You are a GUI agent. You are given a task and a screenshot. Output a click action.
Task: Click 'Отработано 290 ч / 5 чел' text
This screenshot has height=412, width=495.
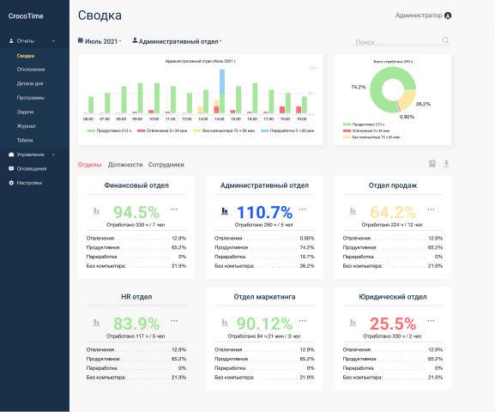pyautogui.click(x=264, y=225)
